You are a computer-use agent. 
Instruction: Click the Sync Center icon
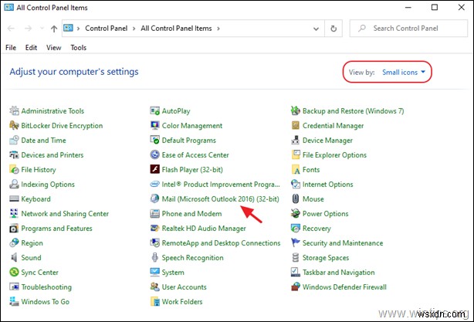[x=14, y=273]
